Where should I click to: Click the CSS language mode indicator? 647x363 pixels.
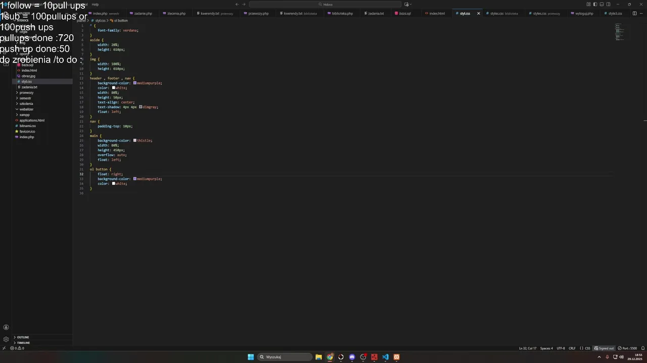tap(585, 348)
